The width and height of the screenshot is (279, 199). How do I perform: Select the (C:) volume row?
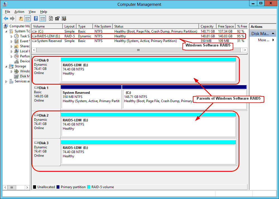tap(139, 31)
